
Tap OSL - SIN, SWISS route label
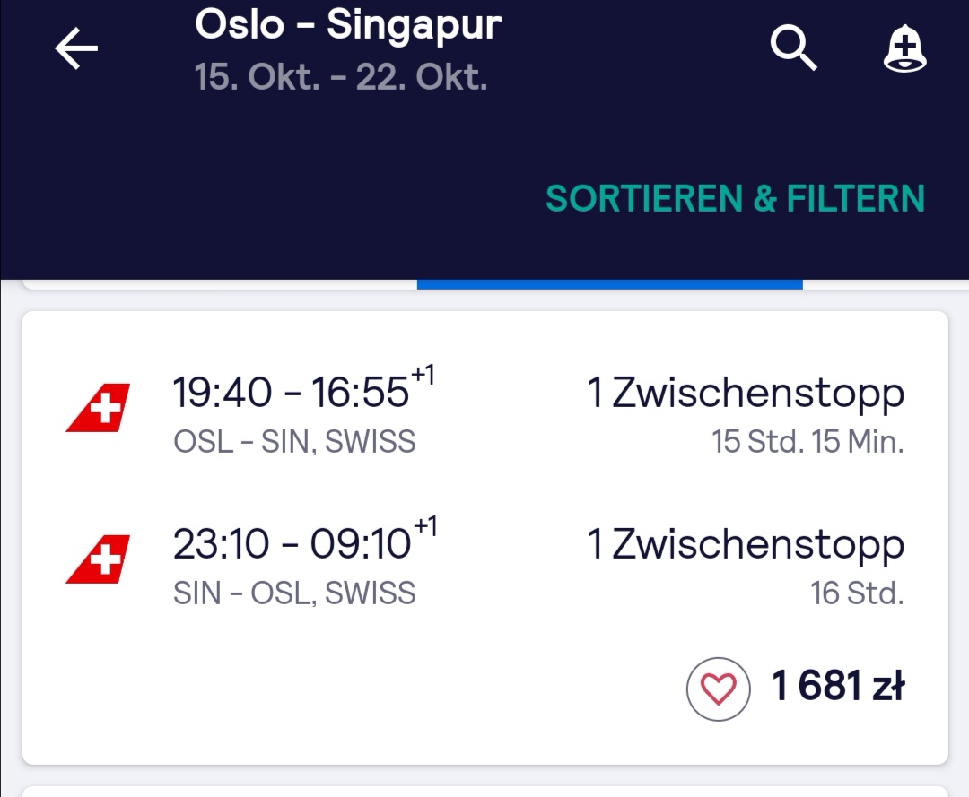click(x=294, y=442)
